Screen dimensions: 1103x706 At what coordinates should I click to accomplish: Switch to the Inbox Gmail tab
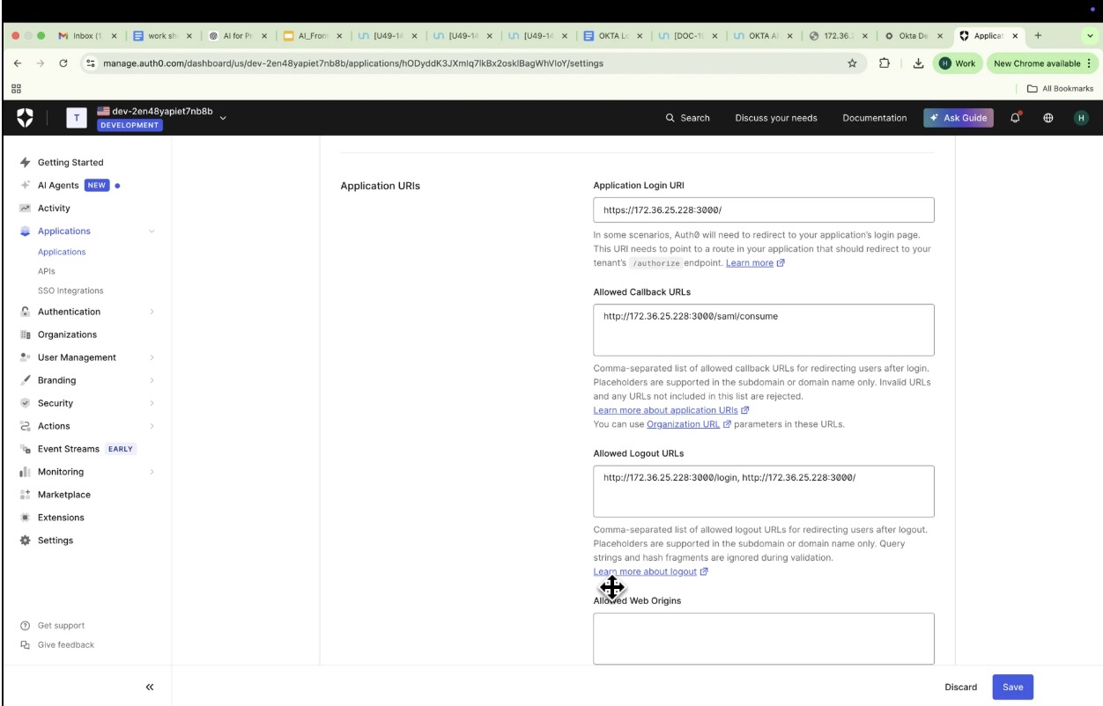[85, 36]
